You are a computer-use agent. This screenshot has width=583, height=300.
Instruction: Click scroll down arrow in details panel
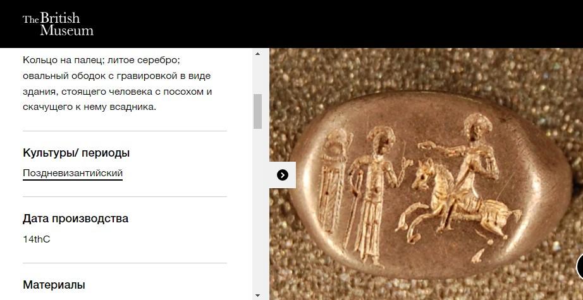coord(257,296)
